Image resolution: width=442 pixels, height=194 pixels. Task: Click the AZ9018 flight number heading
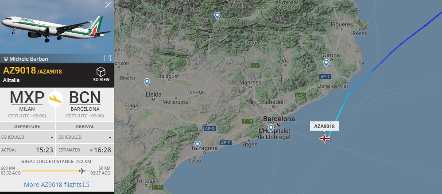coord(19,70)
